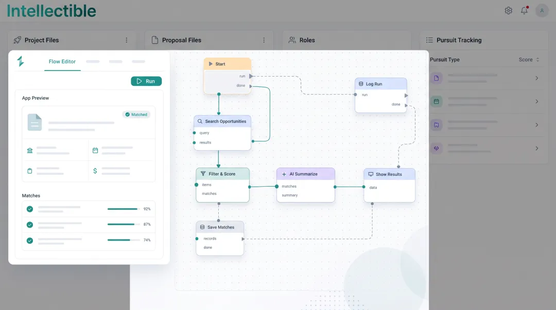Select the AI Summarize node header
556x310 pixels.
pyautogui.click(x=306, y=174)
